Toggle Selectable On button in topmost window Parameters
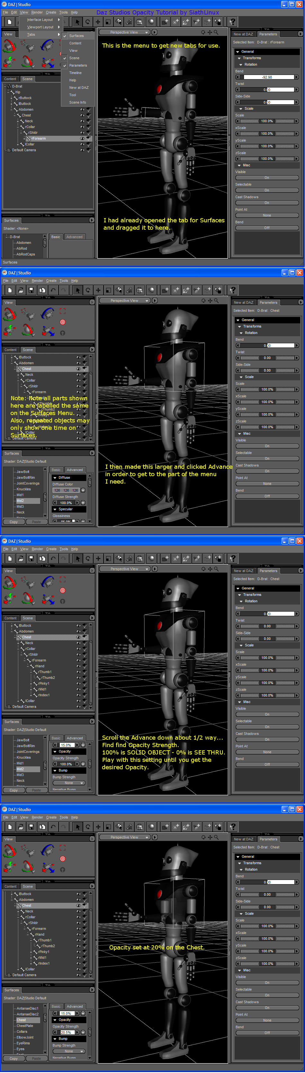The image size is (305, 1073). coord(267,190)
